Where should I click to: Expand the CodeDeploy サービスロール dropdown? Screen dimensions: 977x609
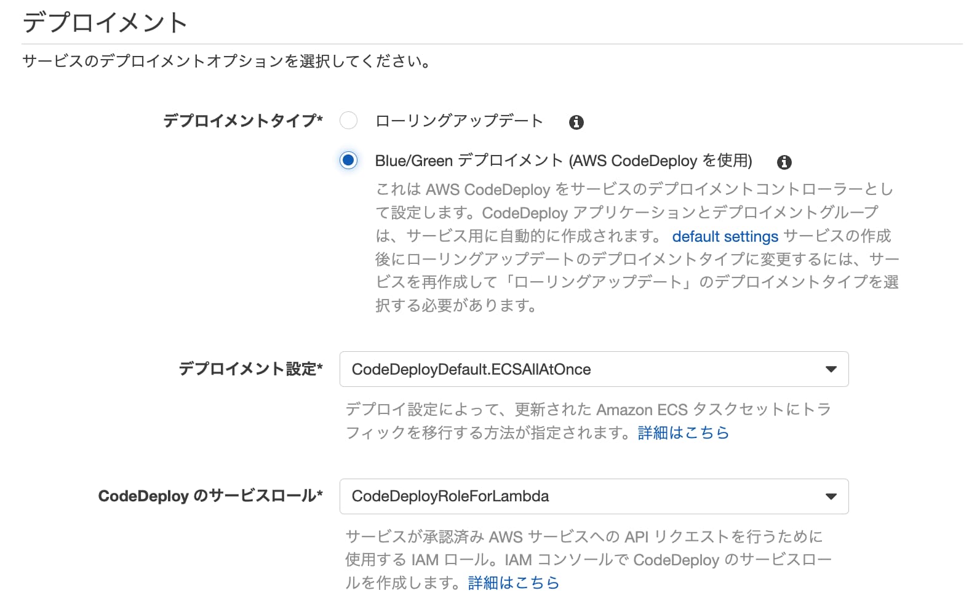pyautogui.click(x=594, y=496)
